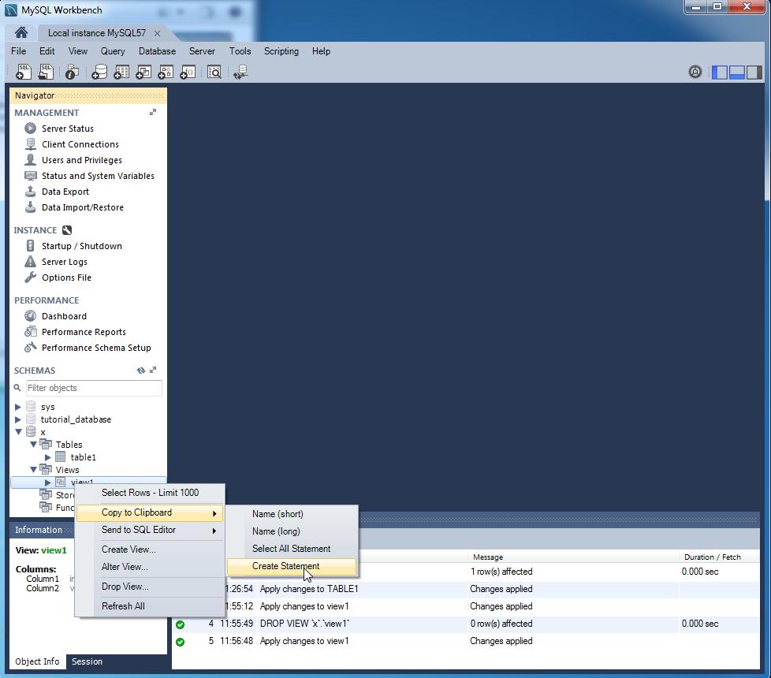Open Performance Schema Setup
This screenshot has height=678, width=771.
pyautogui.click(x=96, y=348)
